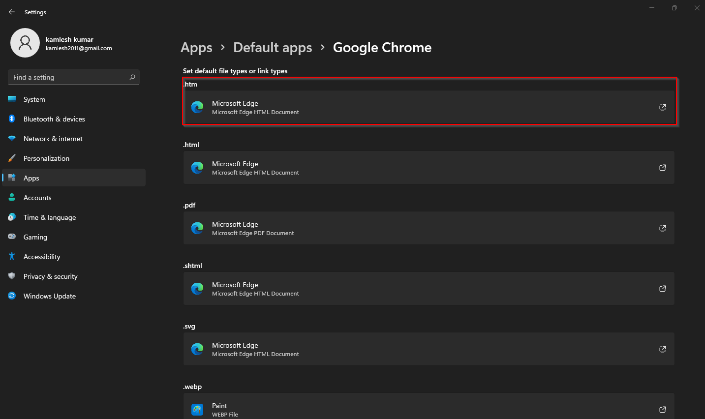Click the Bluetooth icon in sidebar
The width and height of the screenshot is (705, 419).
[x=12, y=119]
